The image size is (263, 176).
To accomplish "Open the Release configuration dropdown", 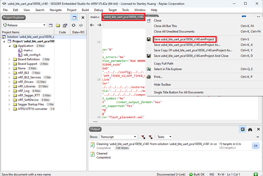I will 24,25.
